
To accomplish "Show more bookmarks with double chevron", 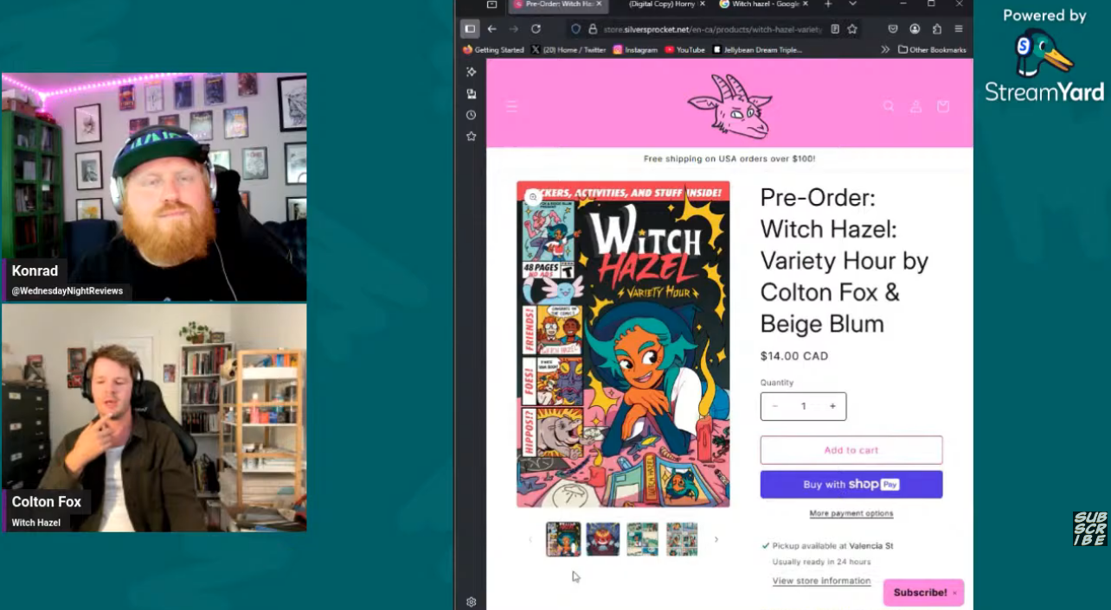I will 885,49.
